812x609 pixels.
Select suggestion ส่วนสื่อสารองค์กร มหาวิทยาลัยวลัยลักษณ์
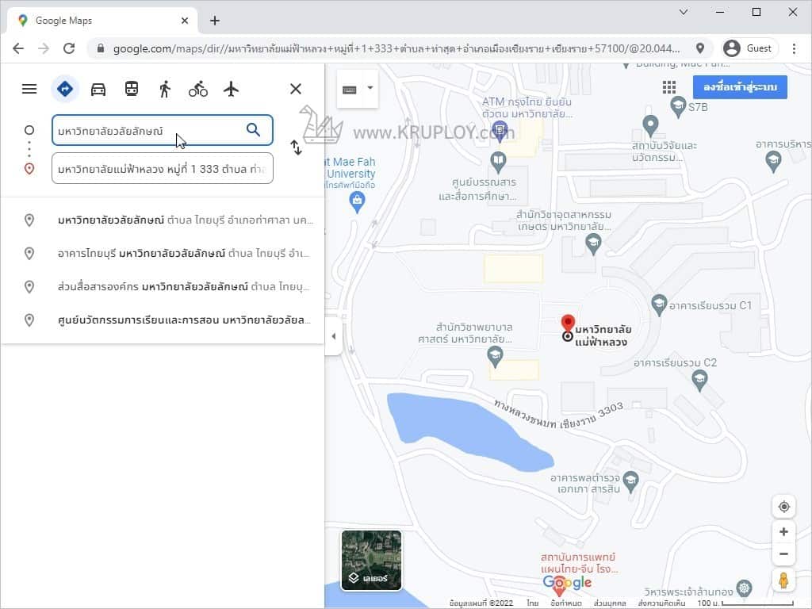click(163, 286)
